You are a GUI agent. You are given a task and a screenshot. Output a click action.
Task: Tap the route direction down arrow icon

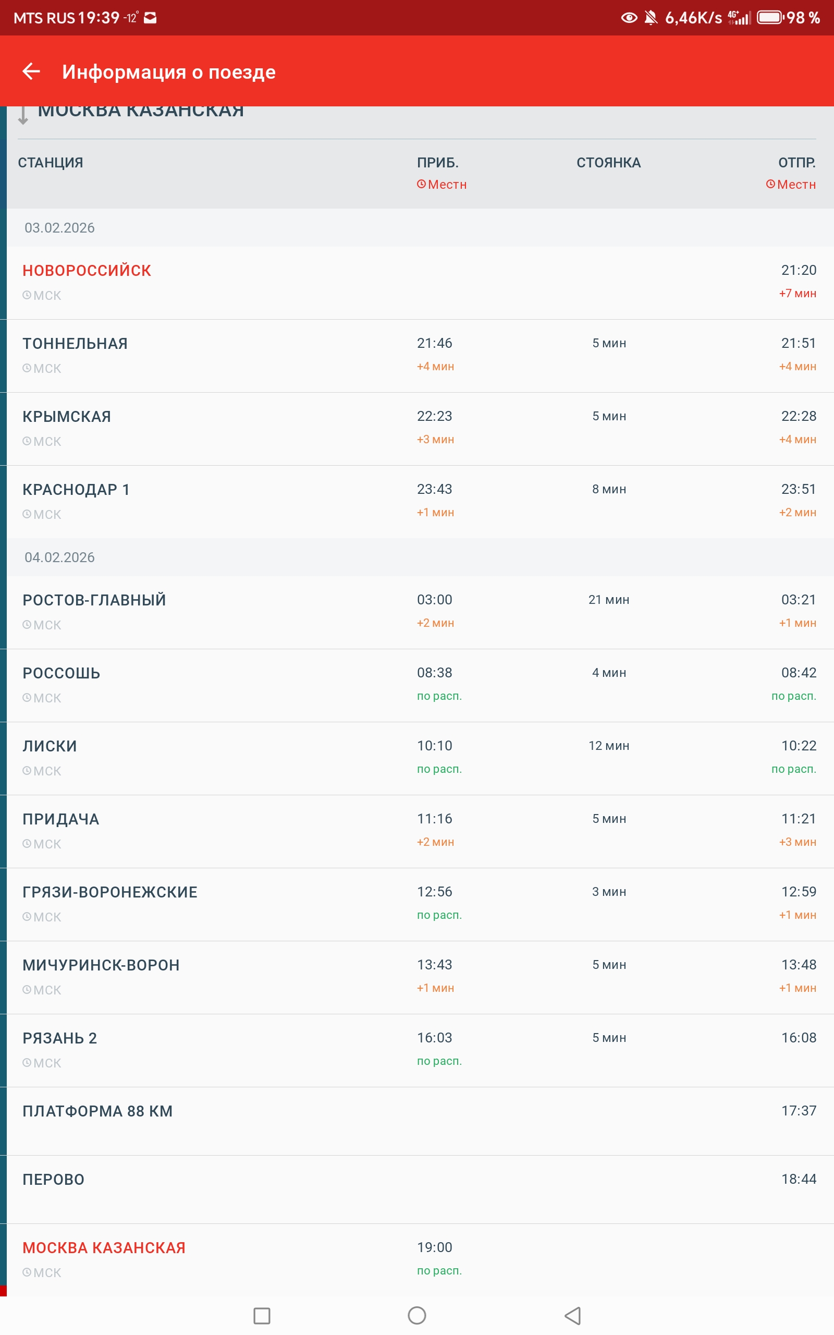(x=22, y=115)
